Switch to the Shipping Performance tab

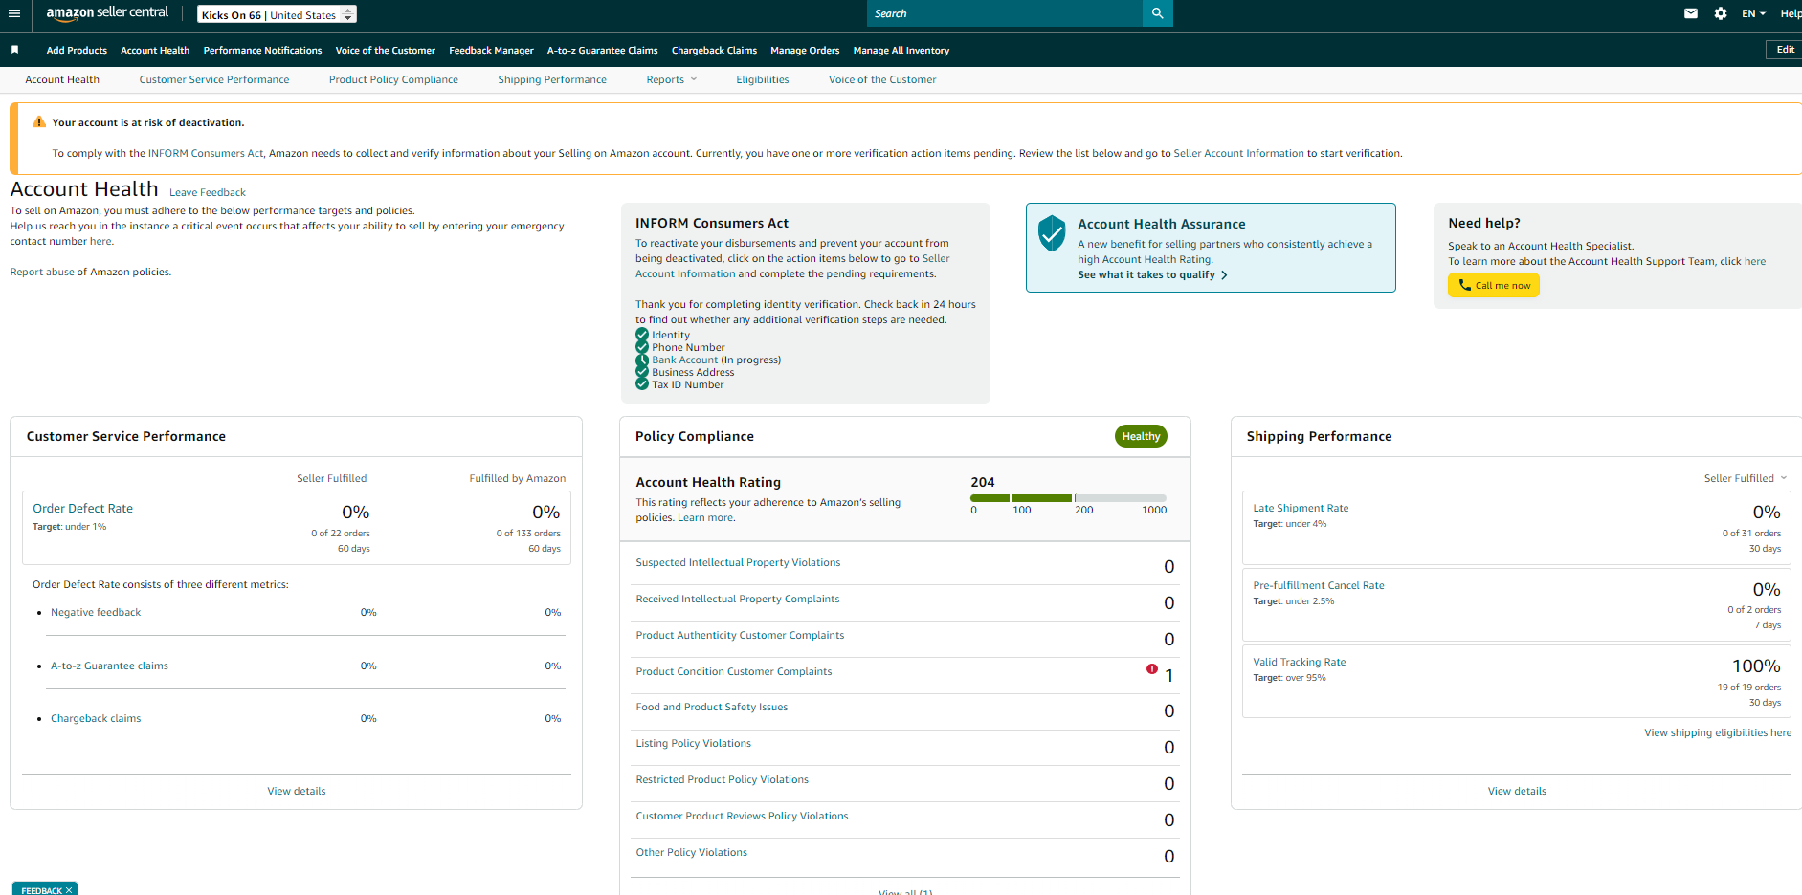tap(552, 79)
